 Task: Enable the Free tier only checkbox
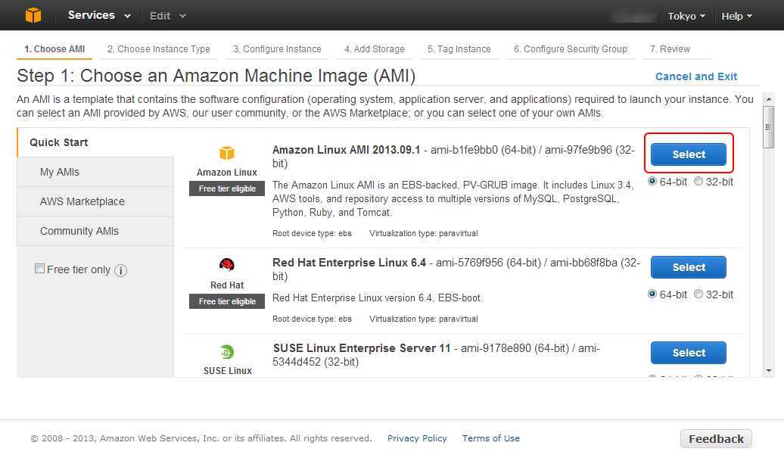pos(39,269)
